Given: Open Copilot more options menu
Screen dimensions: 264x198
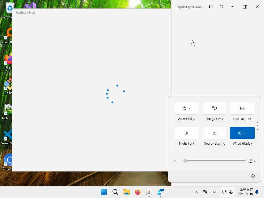Looking at the screenshot, I should [x=233, y=7].
